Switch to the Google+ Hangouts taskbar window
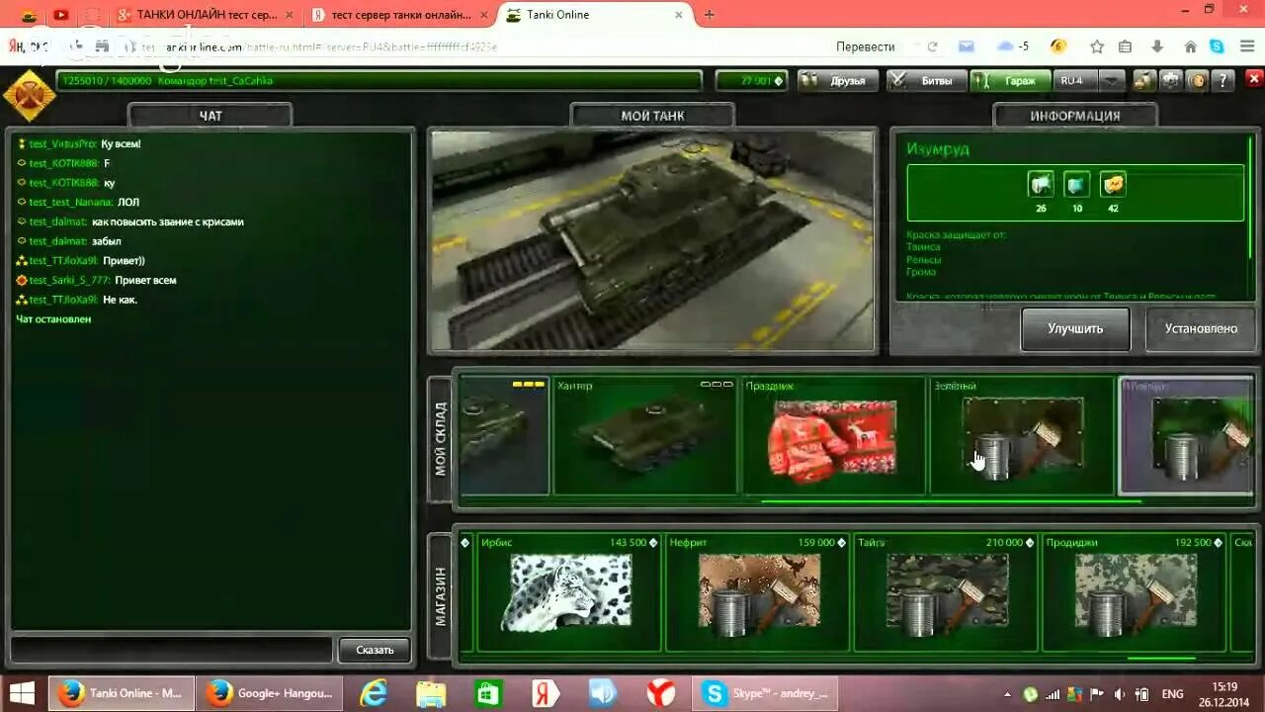This screenshot has width=1265, height=712. point(269,693)
